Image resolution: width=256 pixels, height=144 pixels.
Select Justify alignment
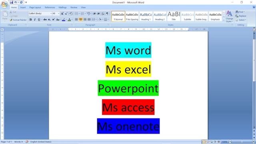89,20
